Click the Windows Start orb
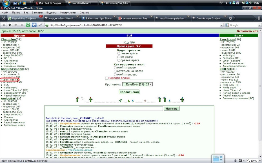 click(x=6, y=3)
